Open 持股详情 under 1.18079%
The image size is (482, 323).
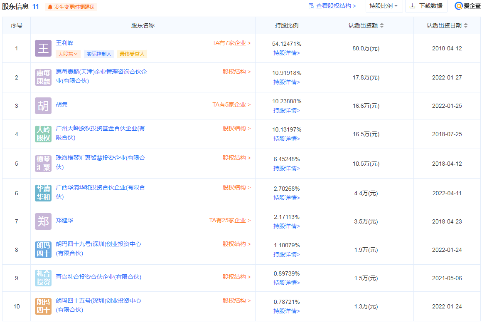[x=286, y=254]
